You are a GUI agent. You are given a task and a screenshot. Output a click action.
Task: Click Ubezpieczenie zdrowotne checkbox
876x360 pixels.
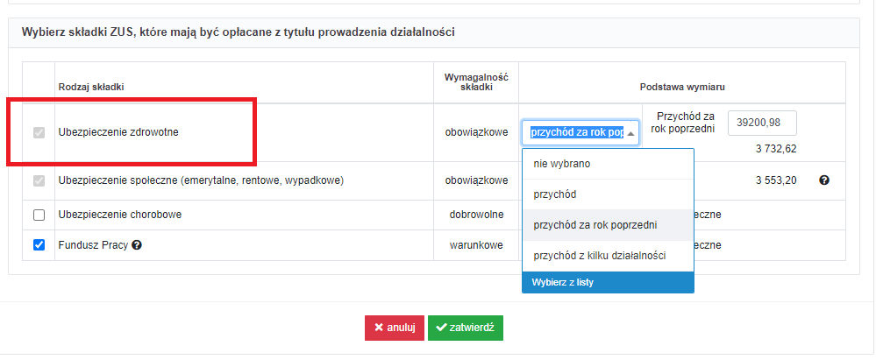coord(39,133)
